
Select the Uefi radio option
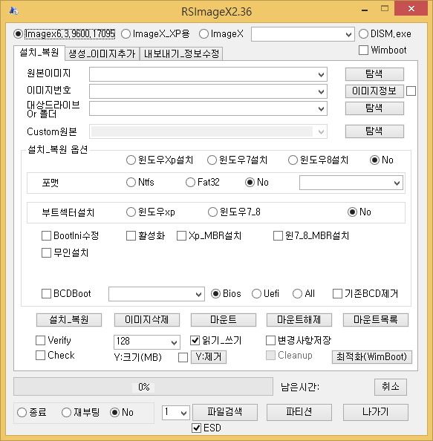point(265,294)
